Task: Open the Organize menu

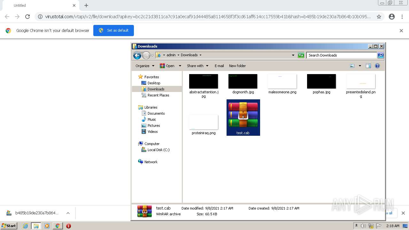Action: (x=145, y=66)
